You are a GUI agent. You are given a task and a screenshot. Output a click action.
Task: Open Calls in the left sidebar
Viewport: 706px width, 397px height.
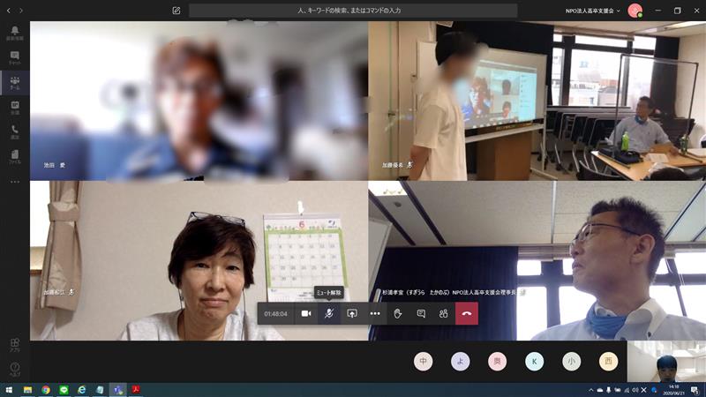click(14, 132)
